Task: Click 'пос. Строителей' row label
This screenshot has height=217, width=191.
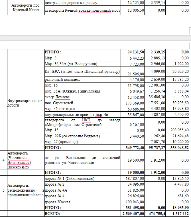Action: [59, 103]
